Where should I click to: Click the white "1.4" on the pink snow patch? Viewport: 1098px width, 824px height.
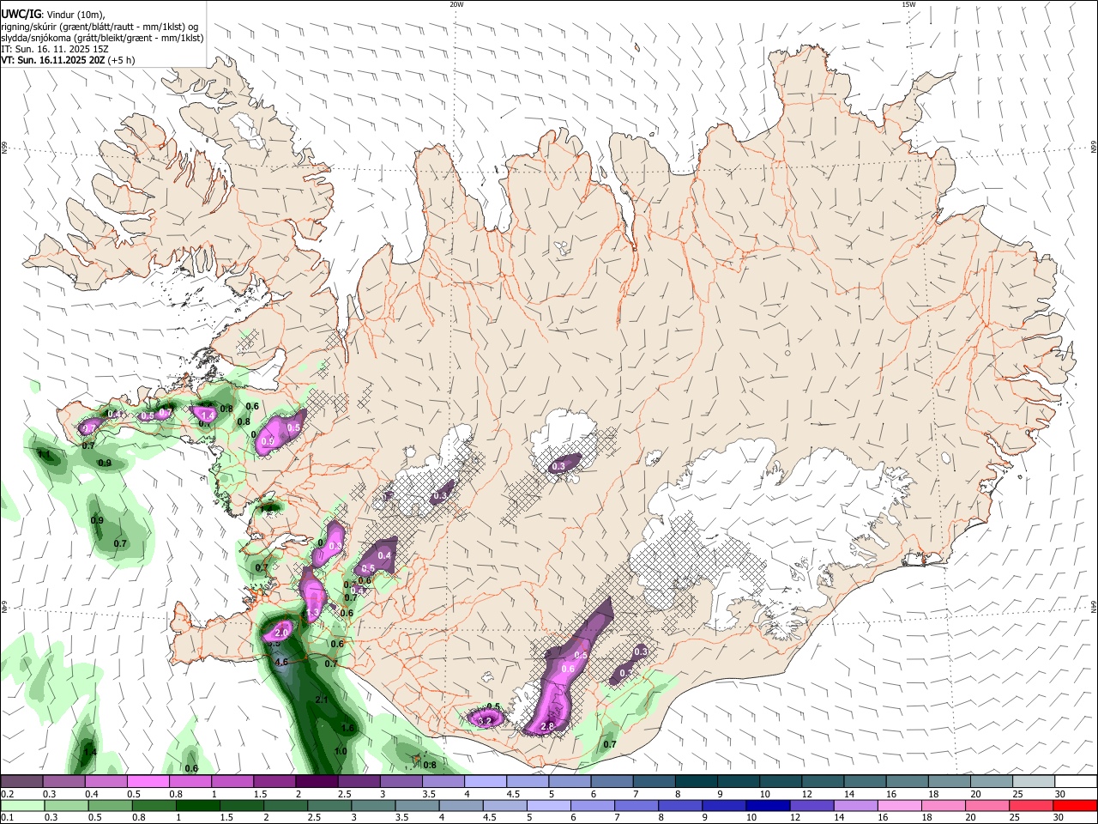pyautogui.click(x=208, y=415)
